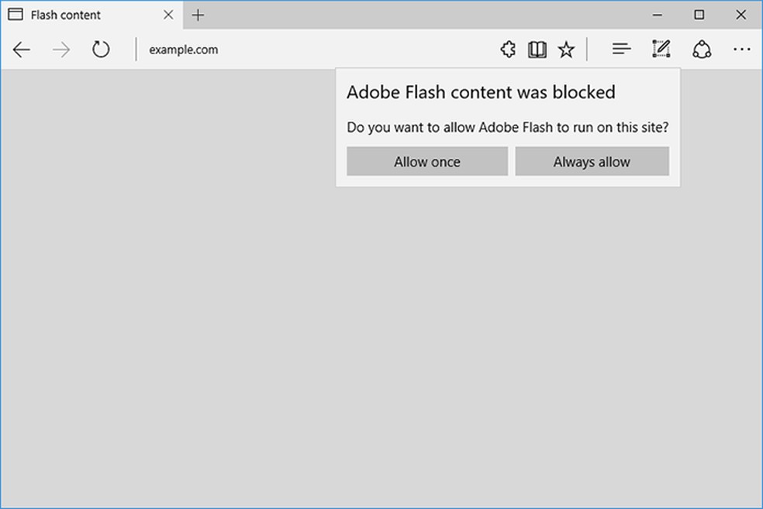This screenshot has height=509, width=763.
Task: Click the example.com address bar
Action: click(183, 49)
